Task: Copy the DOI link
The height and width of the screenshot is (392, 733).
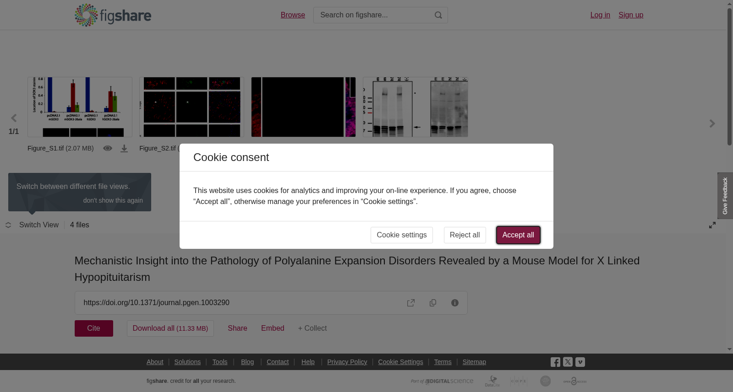Action: 433,303
